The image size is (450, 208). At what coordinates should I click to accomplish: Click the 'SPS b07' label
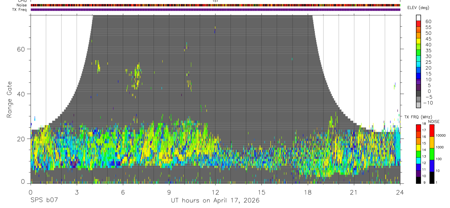tap(44, 200)
